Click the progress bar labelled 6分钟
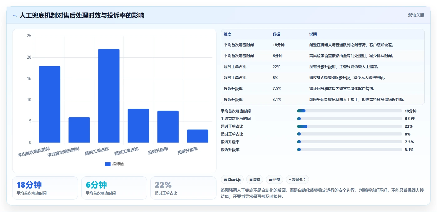Image resolution: width=437 pixels, height=212 pixels. [350, 119]
